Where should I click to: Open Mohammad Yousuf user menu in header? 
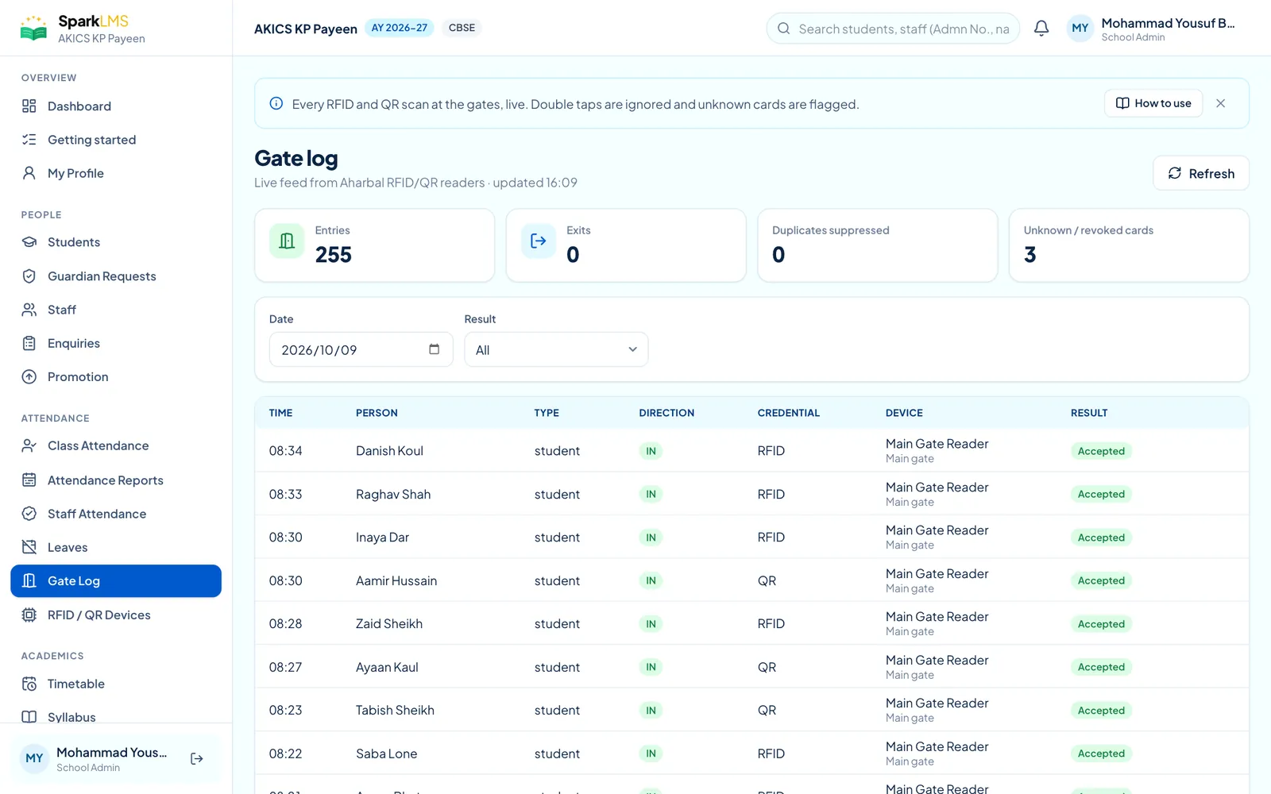1152,29
